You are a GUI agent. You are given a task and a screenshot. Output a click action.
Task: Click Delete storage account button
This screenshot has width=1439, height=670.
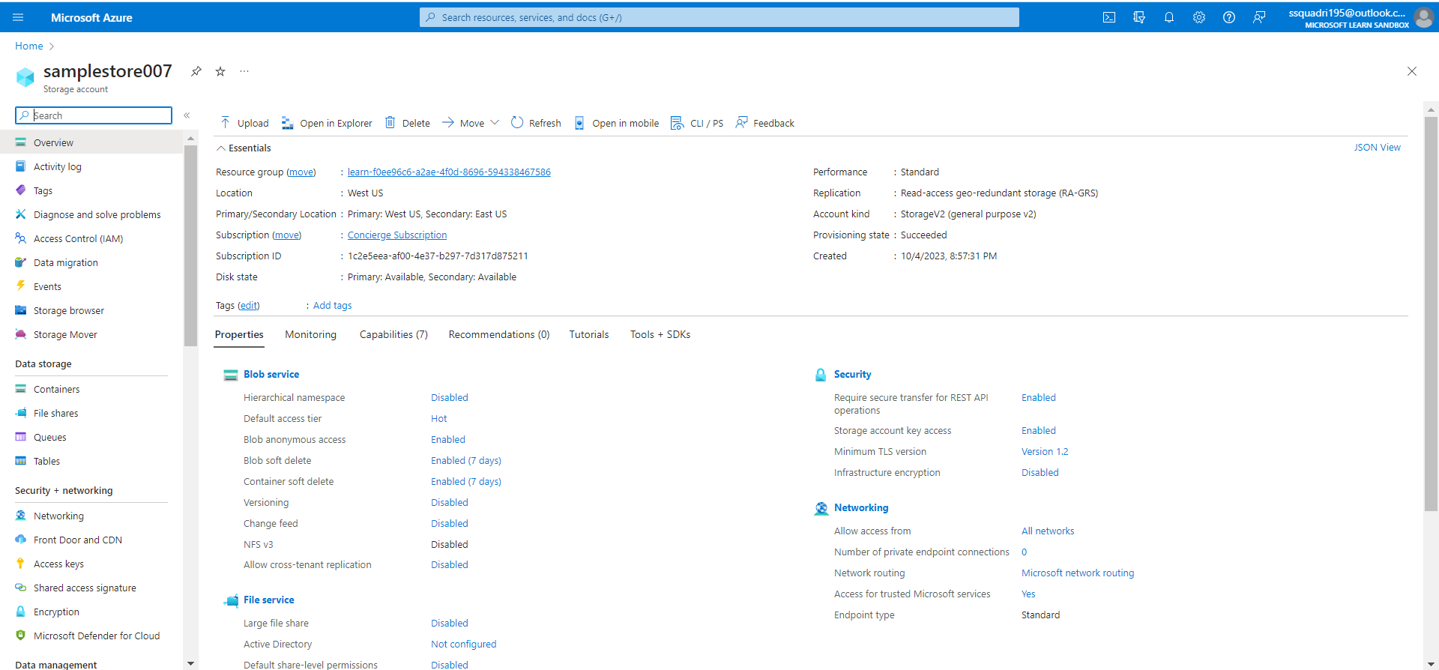pyautogui.click(x=408, y=123)
